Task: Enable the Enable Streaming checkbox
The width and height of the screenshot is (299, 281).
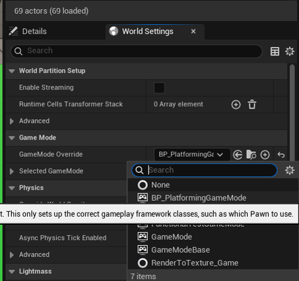Action: coord(159,88)
